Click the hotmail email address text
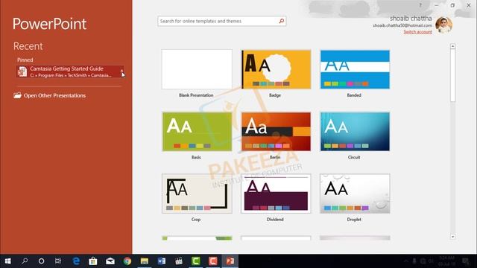This screenshot has height=268, width=477. coord(402,25)
